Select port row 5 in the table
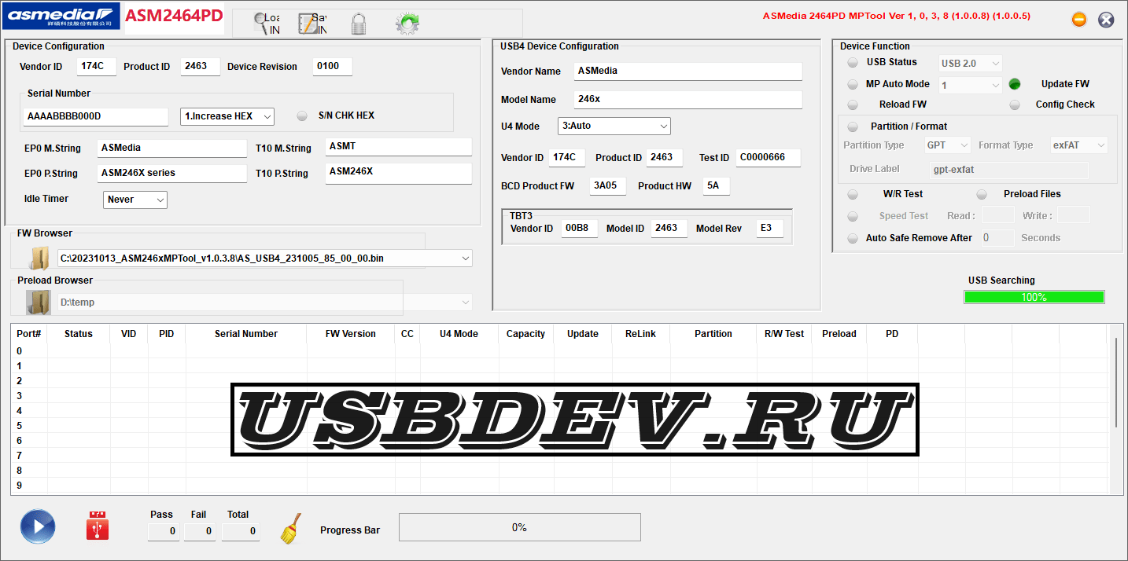The image size is (1128, 561). (562, 426)
